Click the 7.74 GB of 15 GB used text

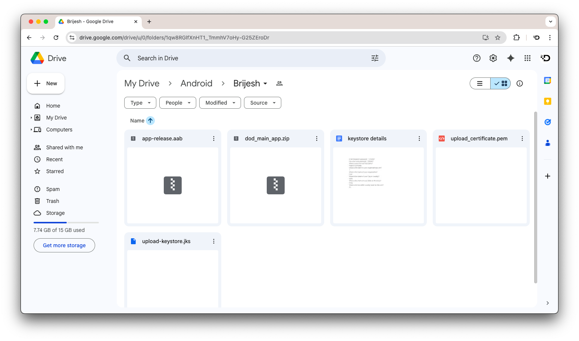coord(59,230)
